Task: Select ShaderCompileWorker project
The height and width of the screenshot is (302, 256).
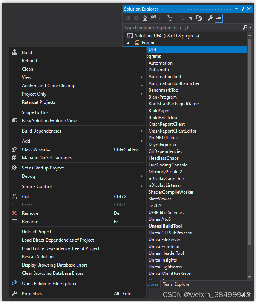Action: tap(171, 192)
